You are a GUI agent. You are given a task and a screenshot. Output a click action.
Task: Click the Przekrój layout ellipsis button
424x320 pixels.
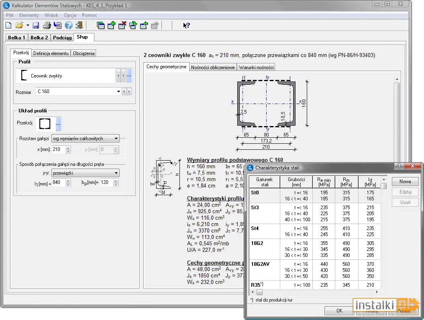click(58, 124)
